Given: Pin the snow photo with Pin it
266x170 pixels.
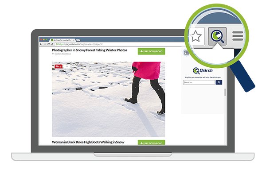Looking at the screenshot, I should coord(59,66).
